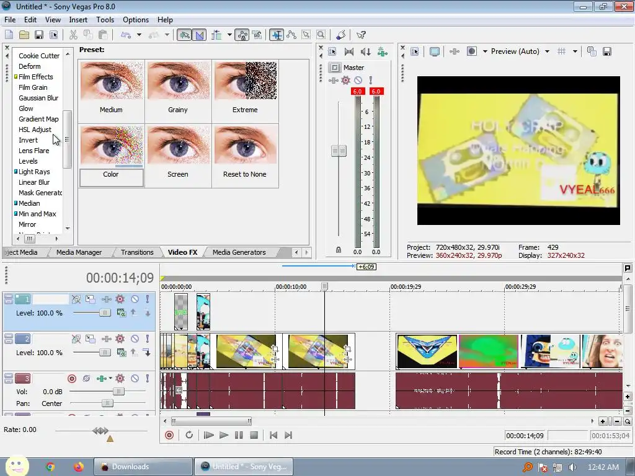Select the Selection Edit tool
Image resolution: width=635 pixels, height=476 pixels.
pyautogui.click(x=306, y=35)
